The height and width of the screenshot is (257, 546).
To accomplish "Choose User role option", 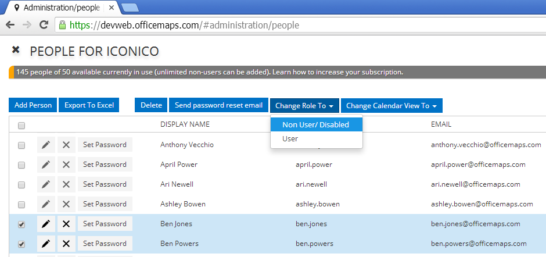I will coord(317,139).
